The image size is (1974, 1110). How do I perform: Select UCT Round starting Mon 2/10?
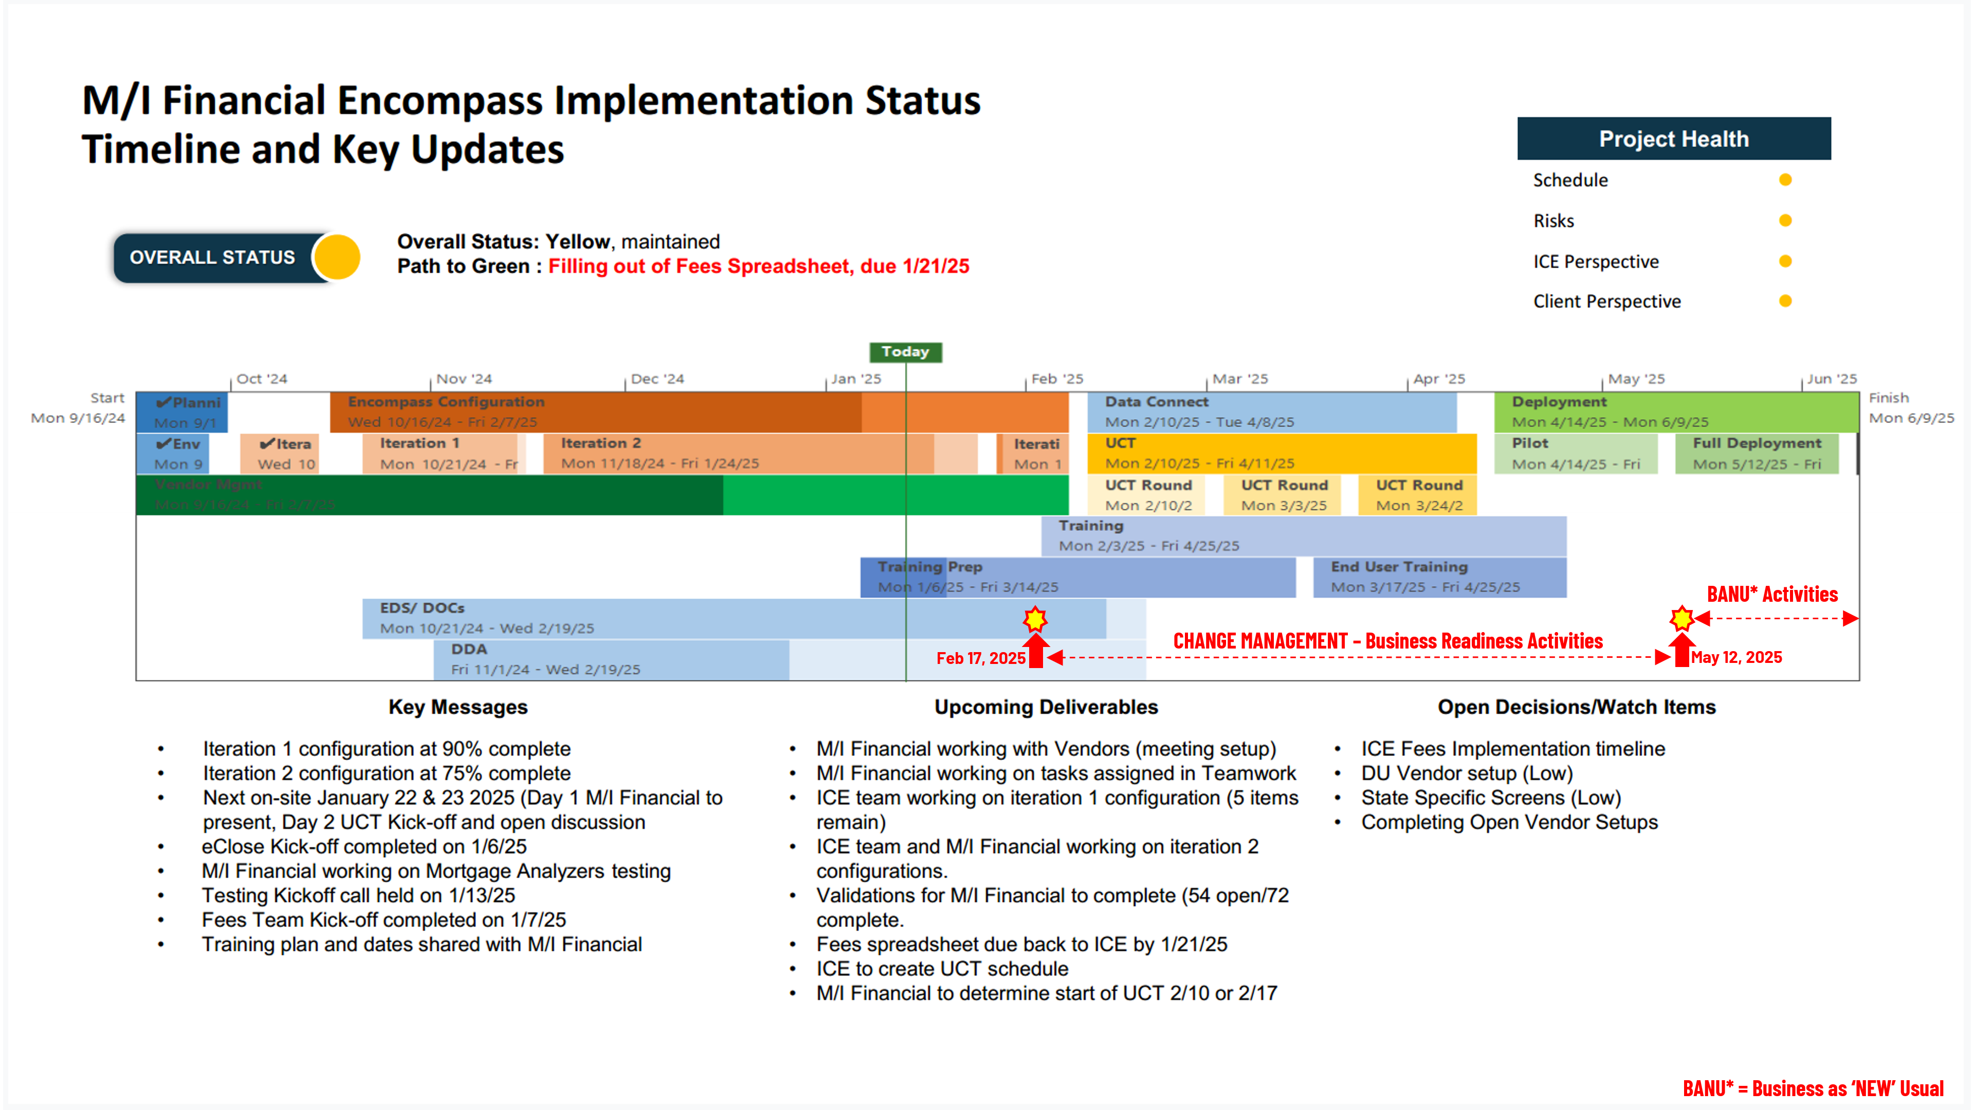pos(1146,495)
